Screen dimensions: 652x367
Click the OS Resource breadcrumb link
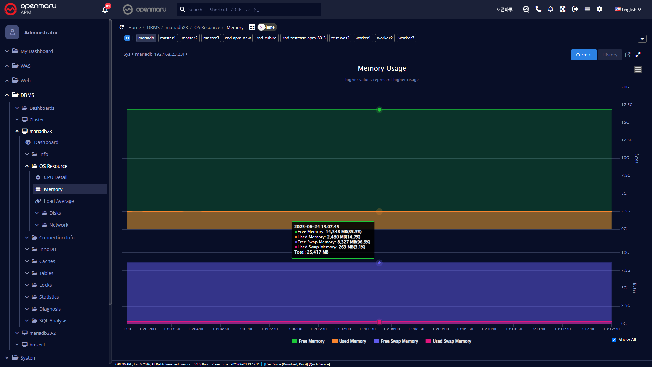tap(207, 27)
